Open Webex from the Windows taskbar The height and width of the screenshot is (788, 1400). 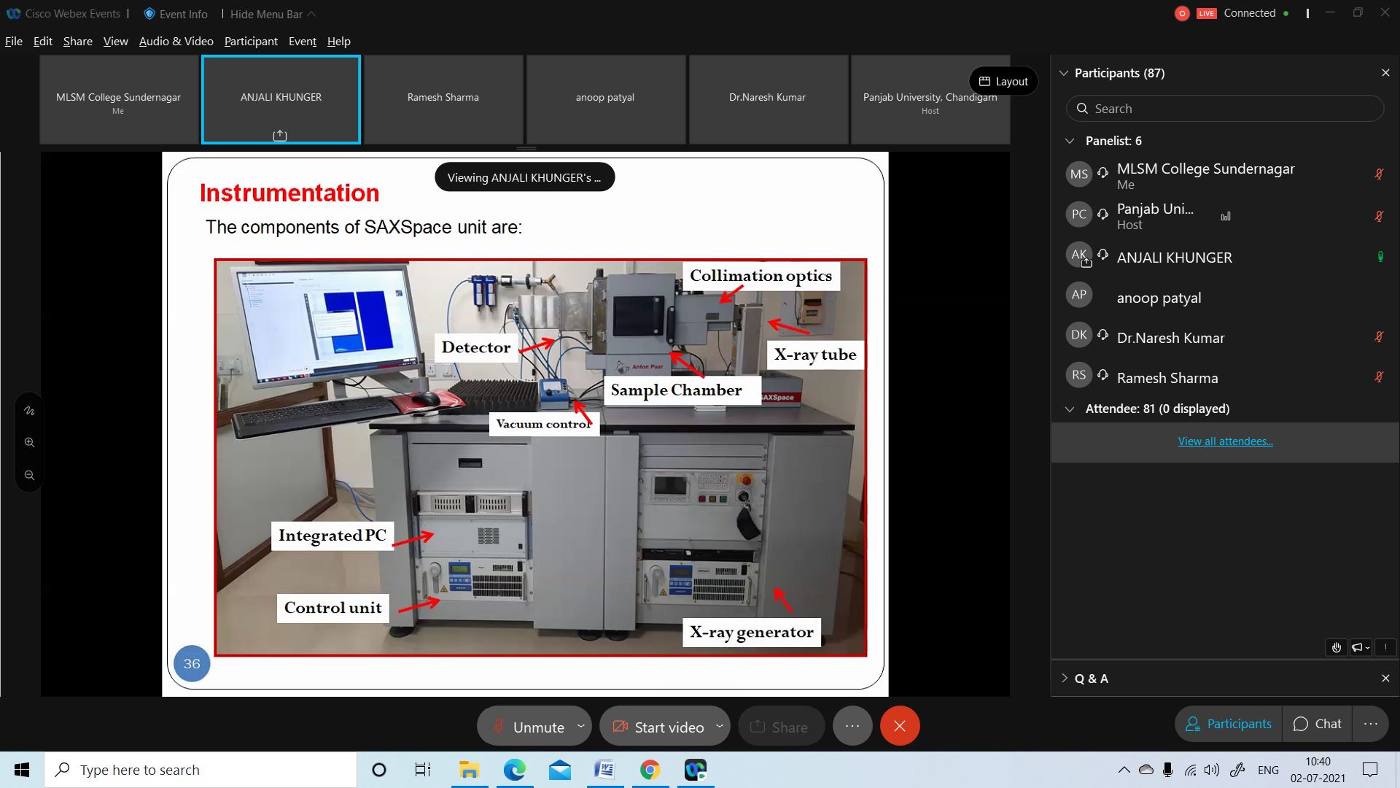click(x=696, y=770)
